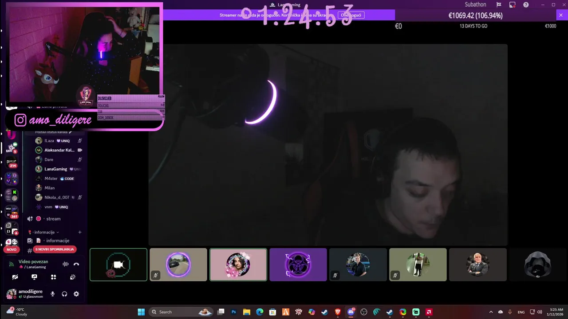Select the pink flower-frame avatar tile
This screenshot has width=568, height=319.
point(238,265)
